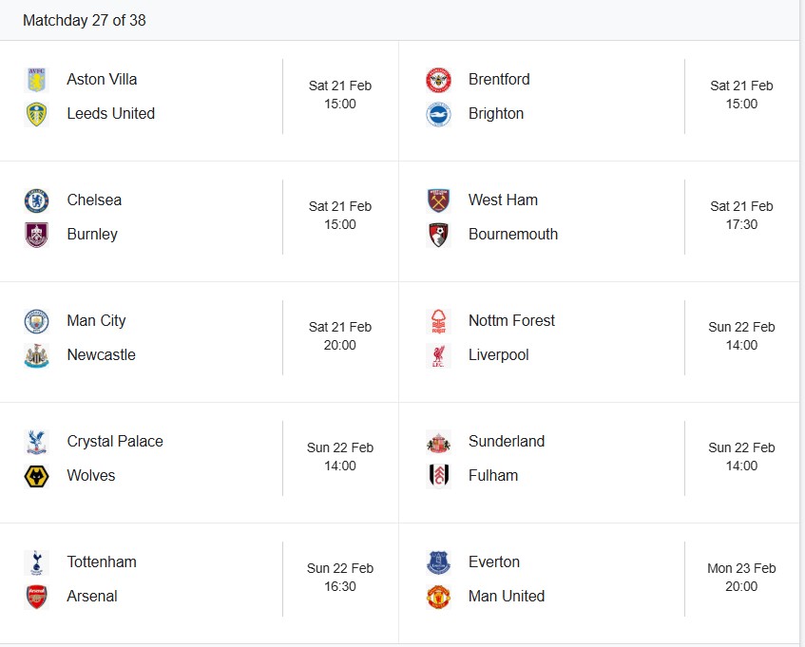Open Crystal Palace match time Sun 22 Feb
Screen dimensions: 805x647
339,447
